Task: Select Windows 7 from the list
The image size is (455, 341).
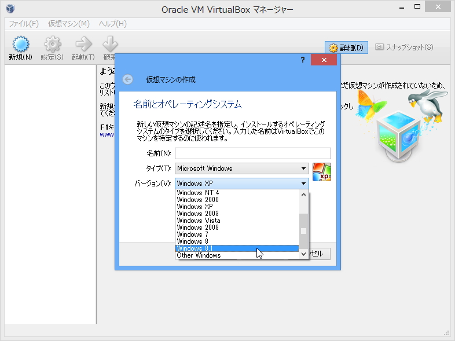Action: point(237,234)
